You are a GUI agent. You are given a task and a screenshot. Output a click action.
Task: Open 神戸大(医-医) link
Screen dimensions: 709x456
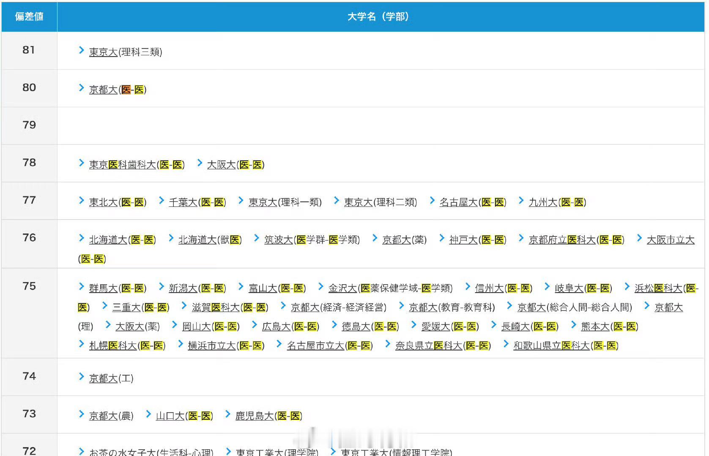477,240
